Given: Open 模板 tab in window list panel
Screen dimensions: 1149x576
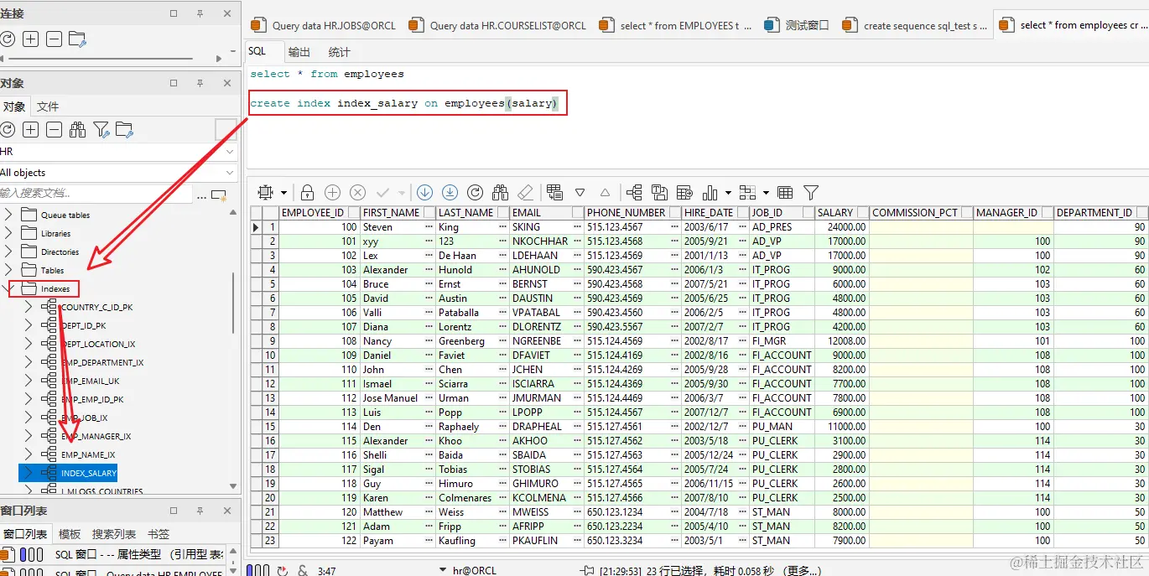Looking at the screenshot, I should (x=70, y=534).
